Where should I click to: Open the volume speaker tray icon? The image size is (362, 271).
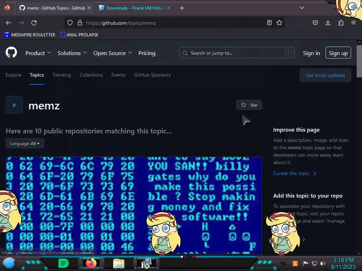click(323, 263)
